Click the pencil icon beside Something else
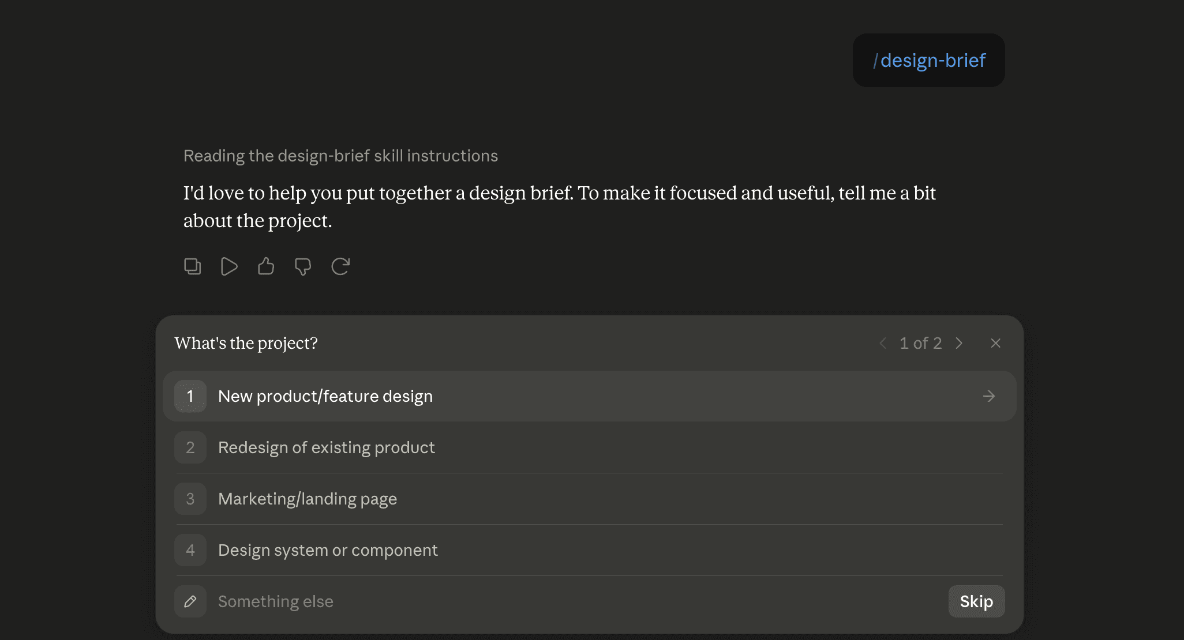This screenshot has height=640, width=1184. coord(190,601)
